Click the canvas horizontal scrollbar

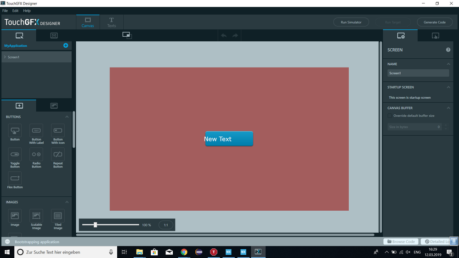click(x=225, y=235)
